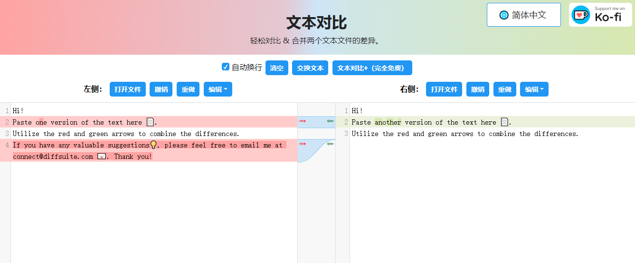Click "Thank you!" in the left pane

[133, 156]
